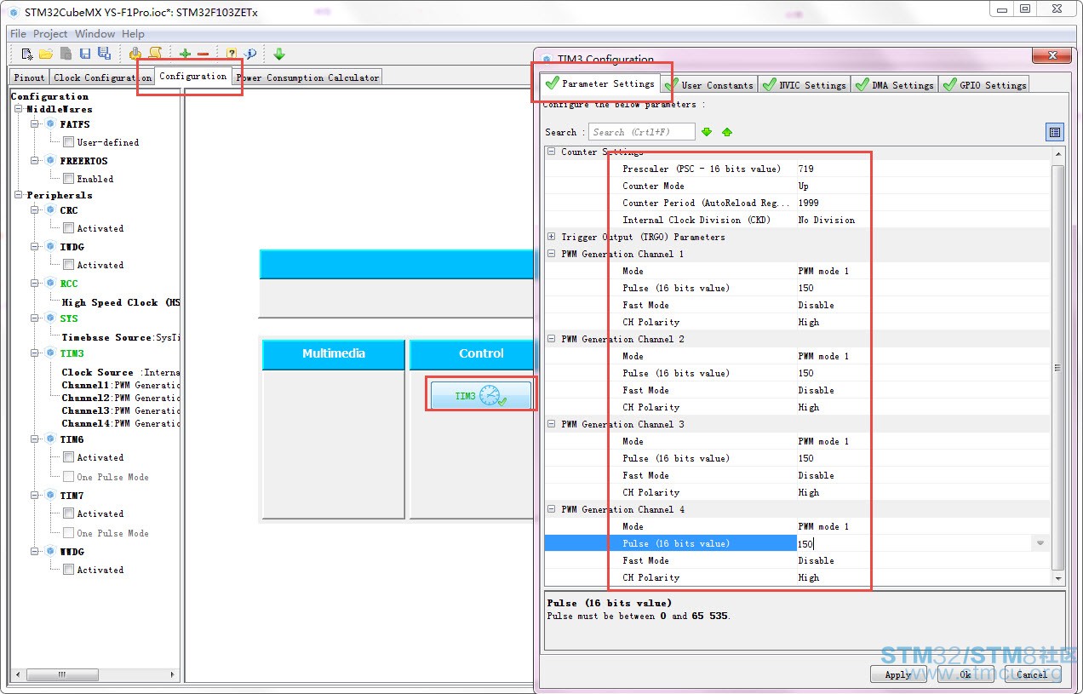Click the Apply button
The image size is (1083, 694).
click(x=898, y=674)
